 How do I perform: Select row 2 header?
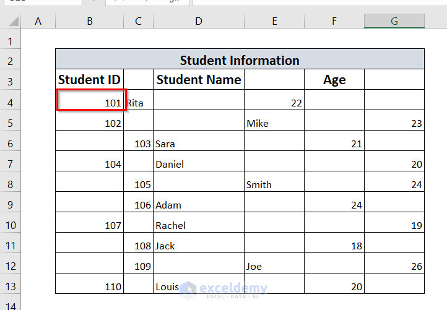(11, 59)
